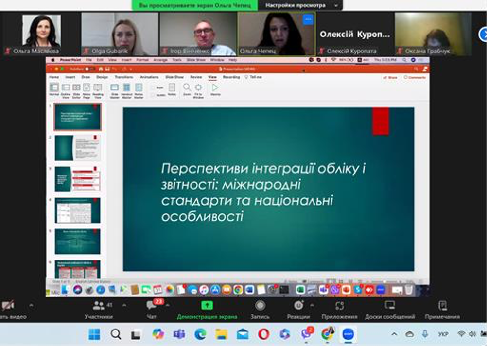Click the green Демонстрация экрана share button
This screenshot has width=488, height=347.
207,310
